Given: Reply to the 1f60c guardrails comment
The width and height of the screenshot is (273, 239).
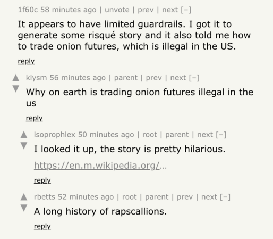Looking at the screenshot, I should tap(26, 61).
